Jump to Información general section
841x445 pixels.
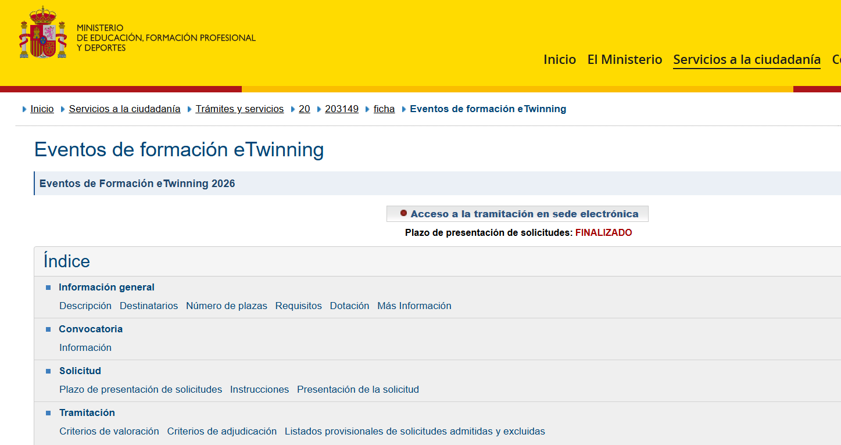(x=106, y=287)
